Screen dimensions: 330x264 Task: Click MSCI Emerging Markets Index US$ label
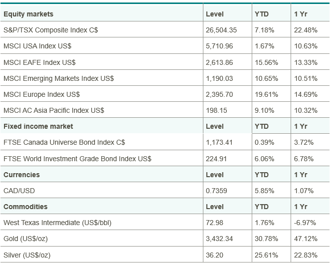58,78
